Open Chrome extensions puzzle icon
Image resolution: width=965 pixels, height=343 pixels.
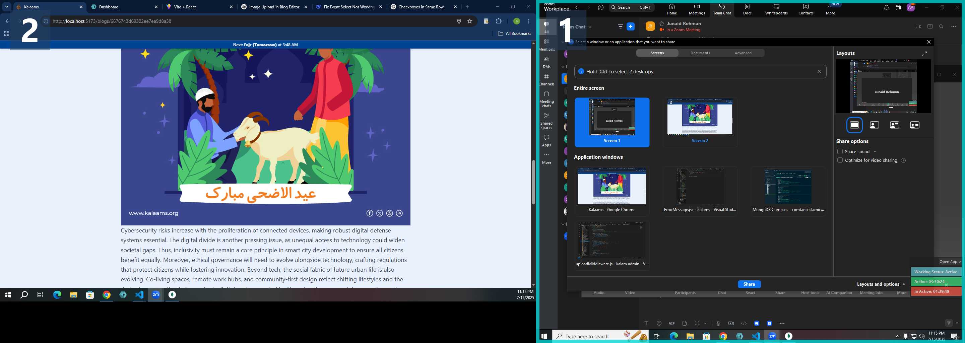point(499,21)
